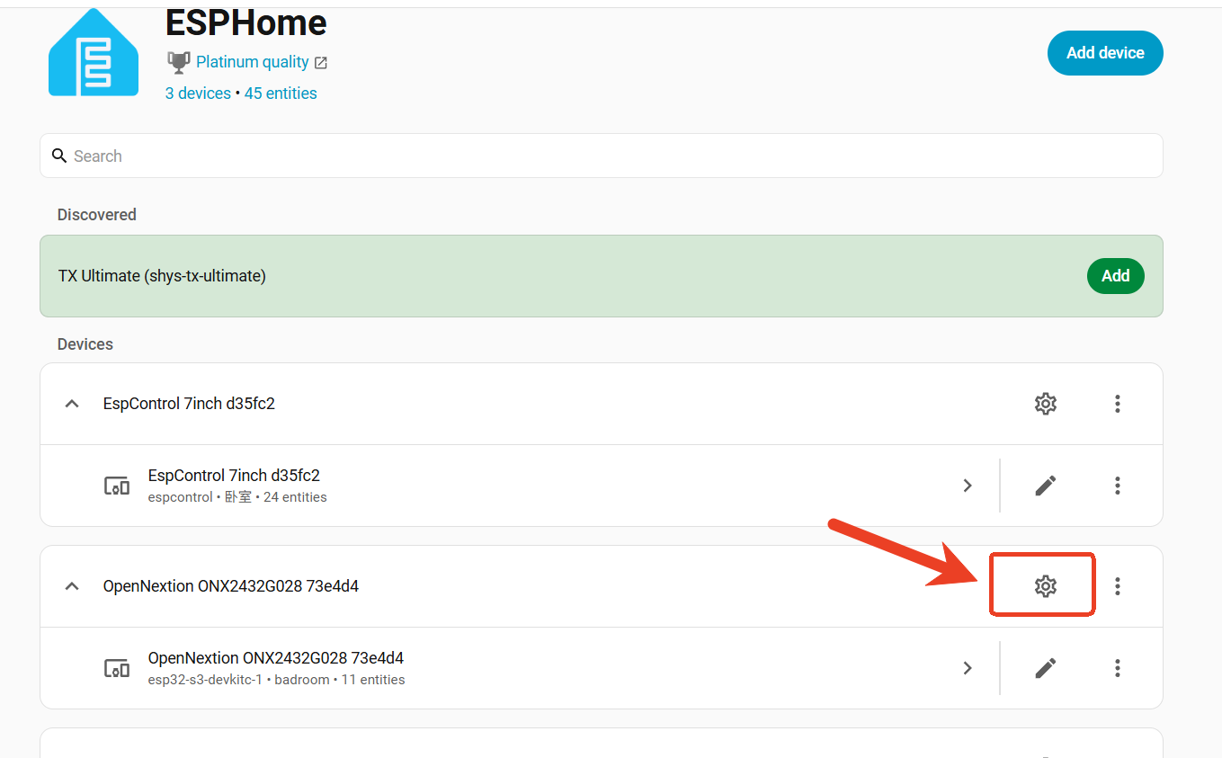Open settings gear for EspControl 7inch d35fc2

pyautogui.click(x=1045, y=404)
